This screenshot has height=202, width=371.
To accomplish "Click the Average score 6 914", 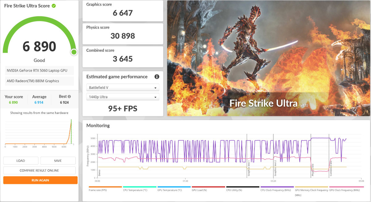I will (39, 102).
